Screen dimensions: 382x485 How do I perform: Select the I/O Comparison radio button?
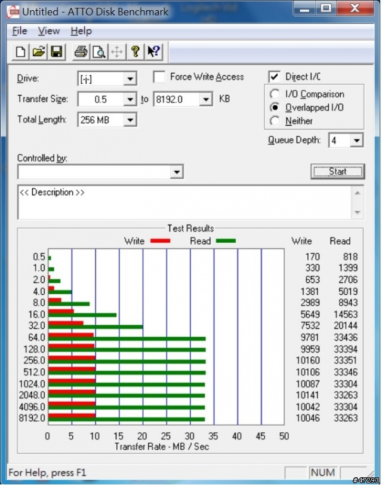(275, 94)
